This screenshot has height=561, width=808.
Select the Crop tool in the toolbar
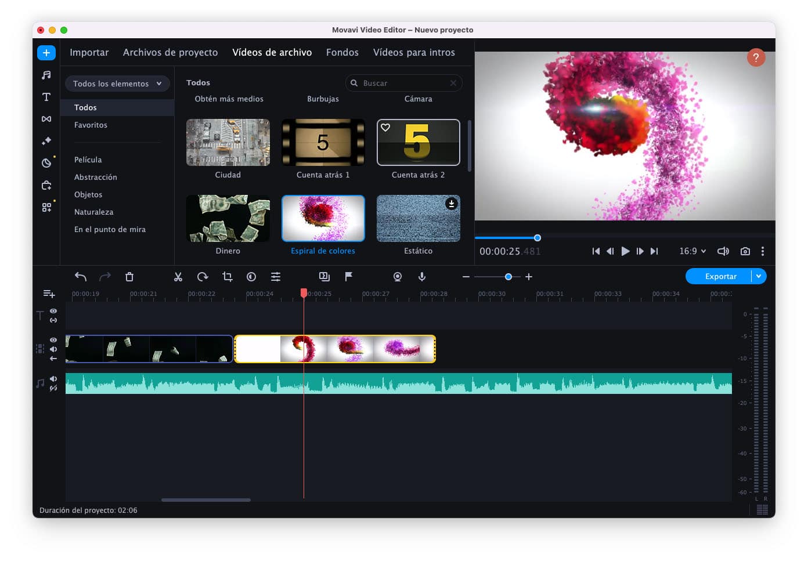click(227, 277)
